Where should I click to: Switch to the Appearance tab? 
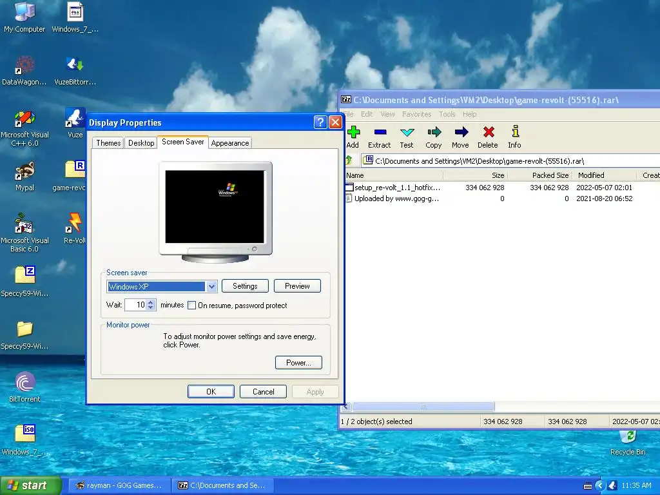(230, 142)
